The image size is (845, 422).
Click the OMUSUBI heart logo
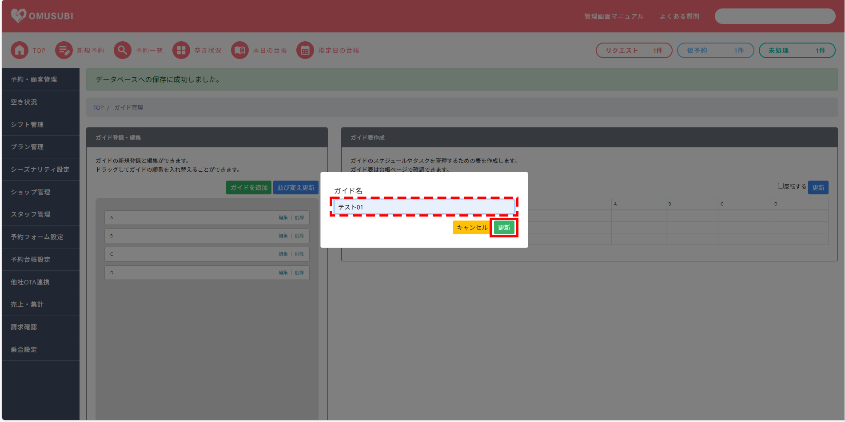pos(19,16)
